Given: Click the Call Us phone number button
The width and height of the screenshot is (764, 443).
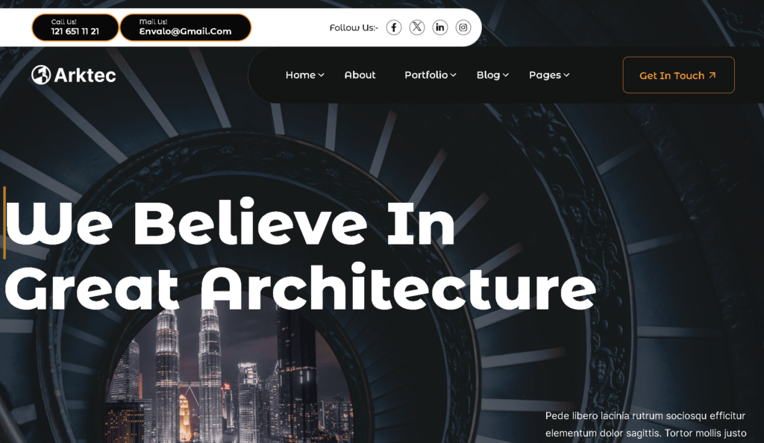Looking at the screenshot, I should tap(75, 28).
